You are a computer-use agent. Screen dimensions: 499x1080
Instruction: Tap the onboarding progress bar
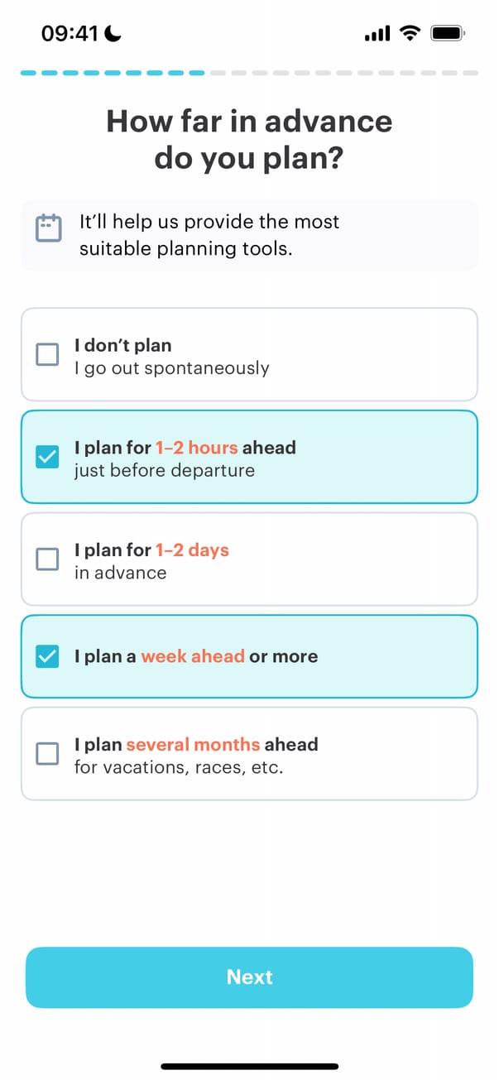[249, 73]
